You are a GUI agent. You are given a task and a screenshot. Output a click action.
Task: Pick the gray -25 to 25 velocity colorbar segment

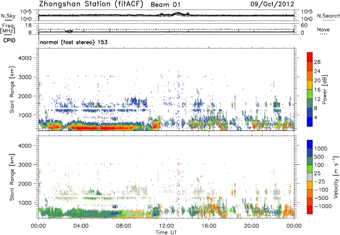(x=310, y=177)
